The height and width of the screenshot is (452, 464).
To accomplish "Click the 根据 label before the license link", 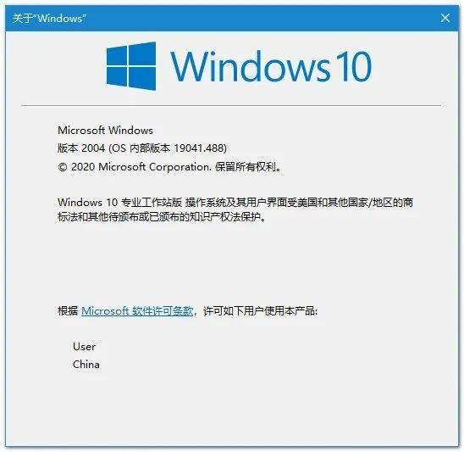I will point(68,311).
